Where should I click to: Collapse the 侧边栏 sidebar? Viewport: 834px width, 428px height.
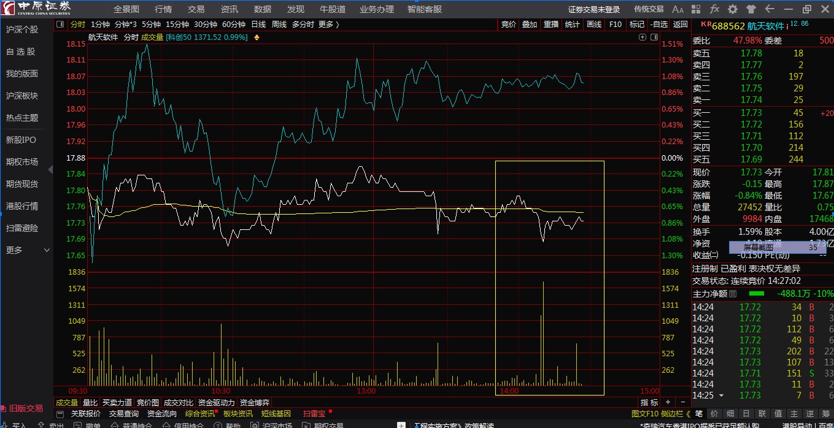(675, 414)
